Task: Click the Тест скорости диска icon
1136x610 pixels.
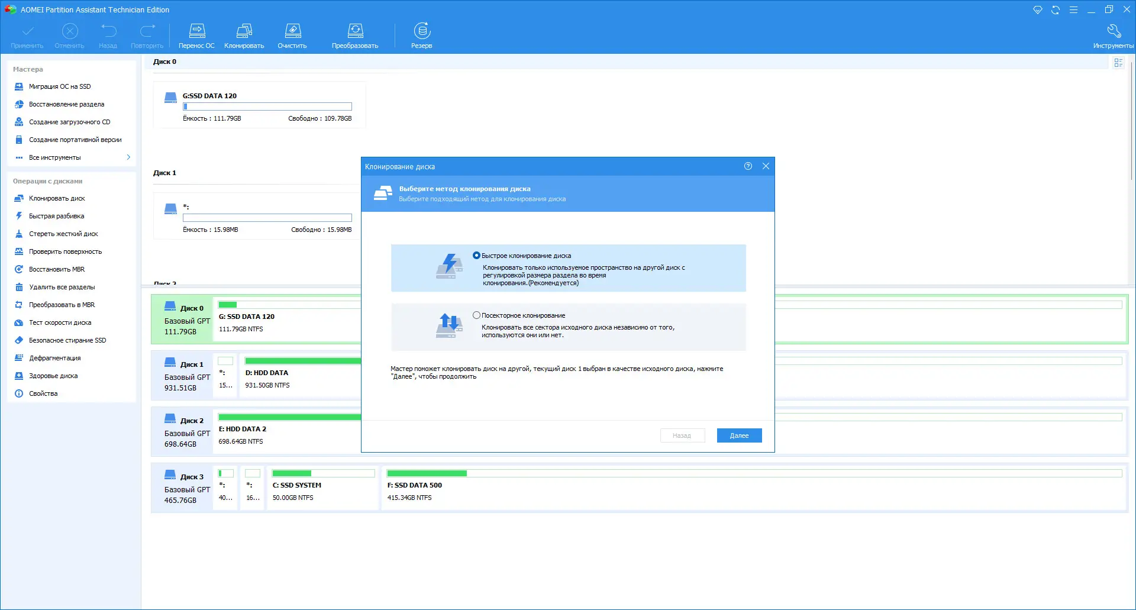Action: pyautogui.click(x=19, y=322)
